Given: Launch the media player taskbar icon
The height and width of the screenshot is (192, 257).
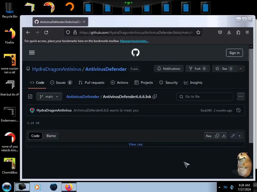Looking at the screenshot, I should [37, 187].
